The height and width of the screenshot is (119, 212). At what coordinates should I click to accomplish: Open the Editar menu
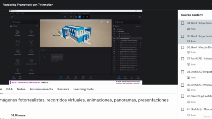(x=18, y=13)
